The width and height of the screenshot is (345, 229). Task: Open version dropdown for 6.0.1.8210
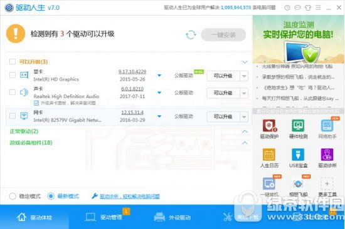pyautogui.click(x=159, y=93)
